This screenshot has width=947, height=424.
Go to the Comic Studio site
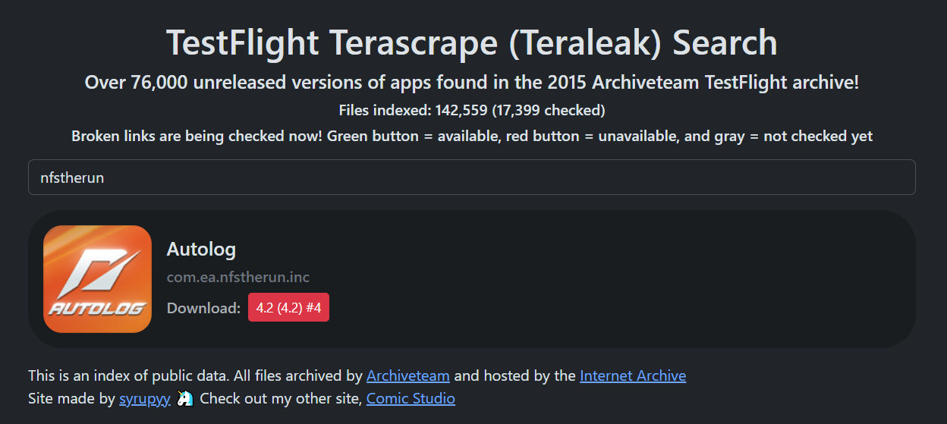click(x=411, y=398)
